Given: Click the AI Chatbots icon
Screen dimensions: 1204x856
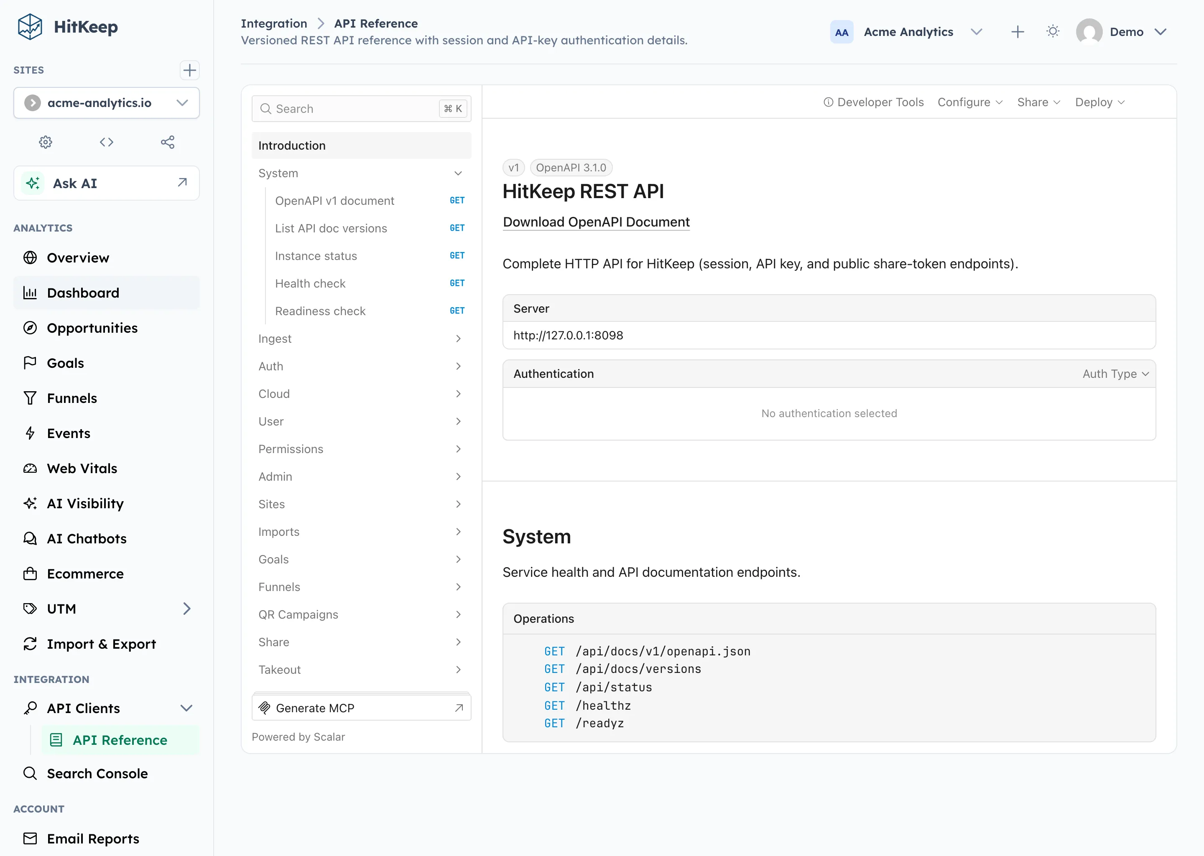Looking at the screenshot, I should 30,538.
